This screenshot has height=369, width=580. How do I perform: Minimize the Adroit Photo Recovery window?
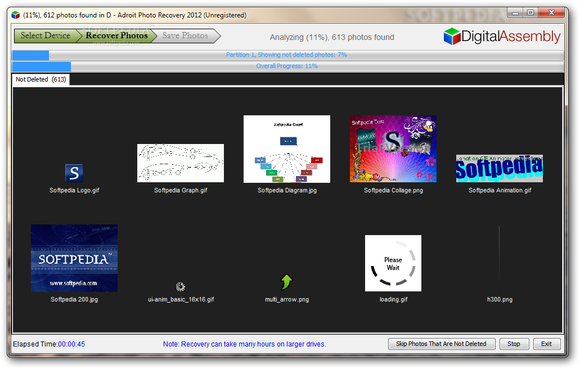[x=515, y=13]
